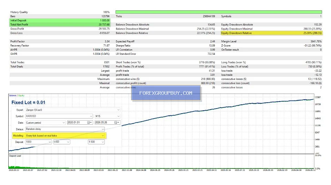
Task: Click the Balance legend label on chart
Action: 13,95
